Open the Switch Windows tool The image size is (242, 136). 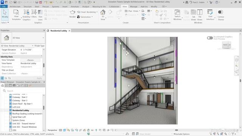[x=177, y=15]
